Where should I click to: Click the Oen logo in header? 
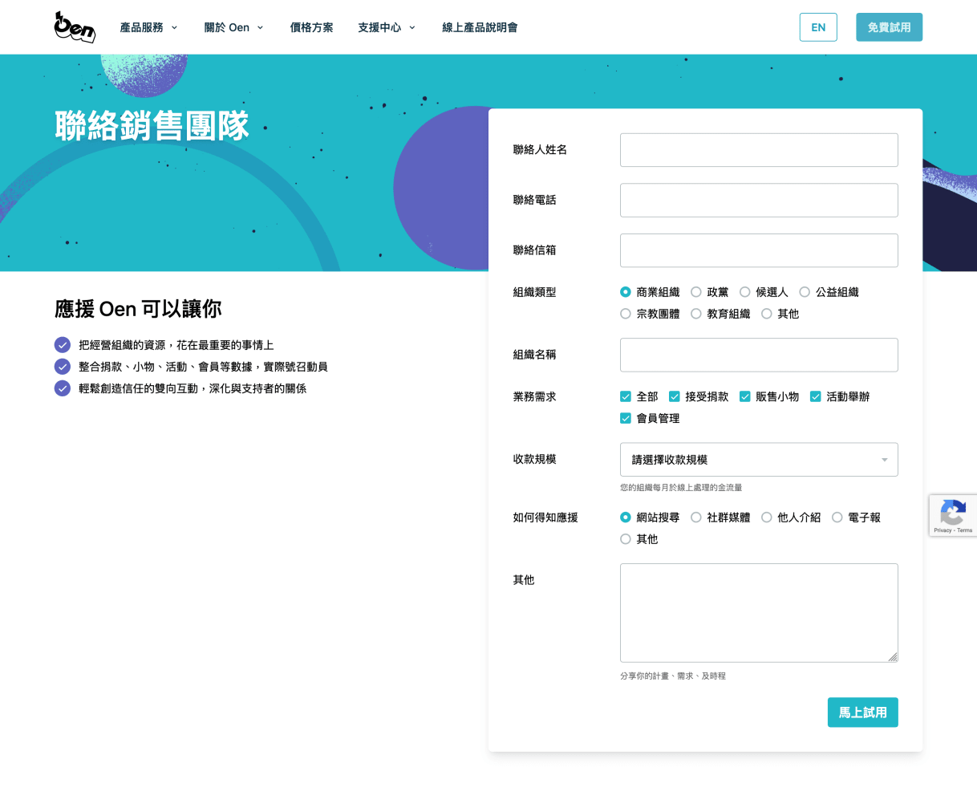[75, 27]
